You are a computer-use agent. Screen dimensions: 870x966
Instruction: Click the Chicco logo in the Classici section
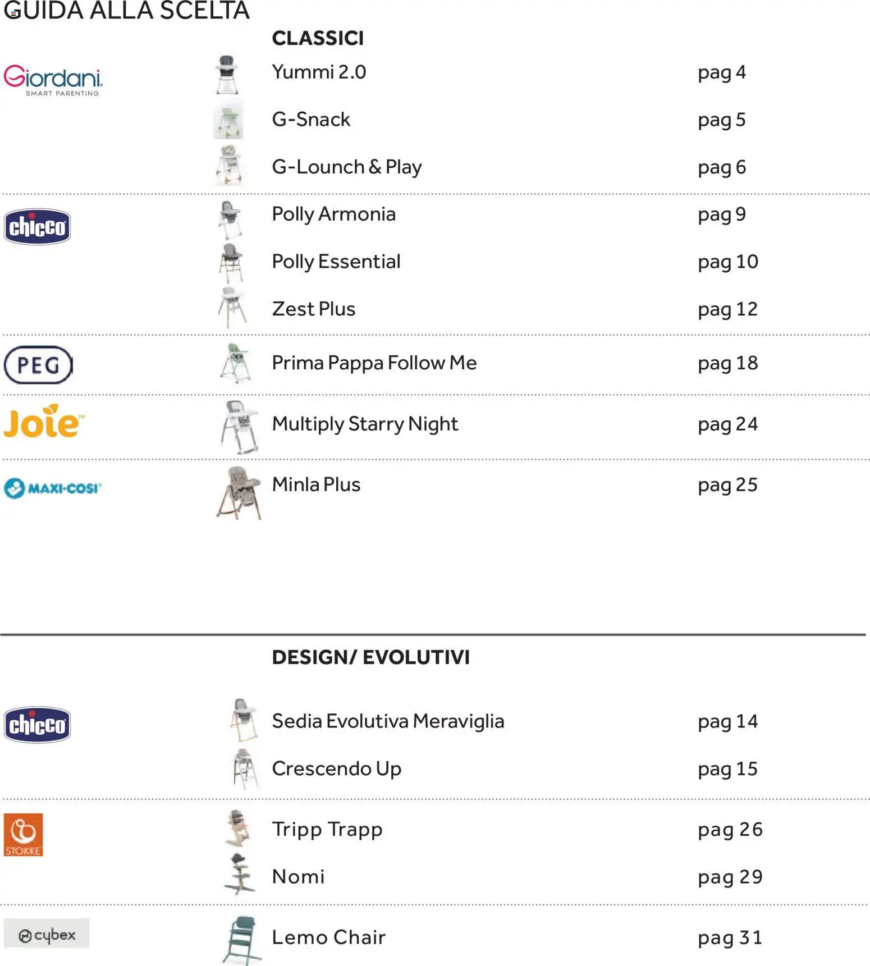(38, 227)
